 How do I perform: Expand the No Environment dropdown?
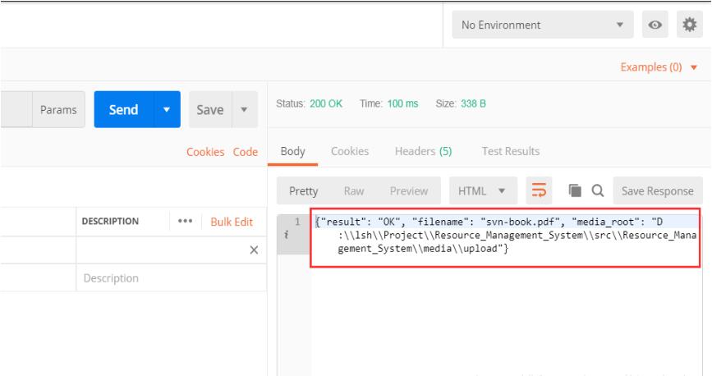543,25
